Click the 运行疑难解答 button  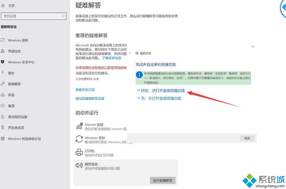(162, 180)
